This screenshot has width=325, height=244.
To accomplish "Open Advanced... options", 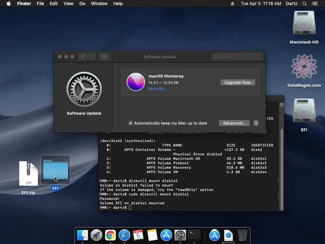I will (234, 123).
